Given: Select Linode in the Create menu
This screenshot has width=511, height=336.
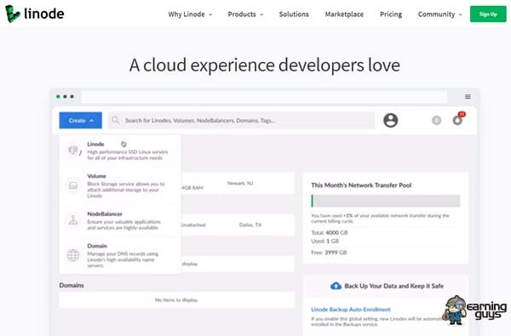Looking at the screenshot, I should (120, 151).
